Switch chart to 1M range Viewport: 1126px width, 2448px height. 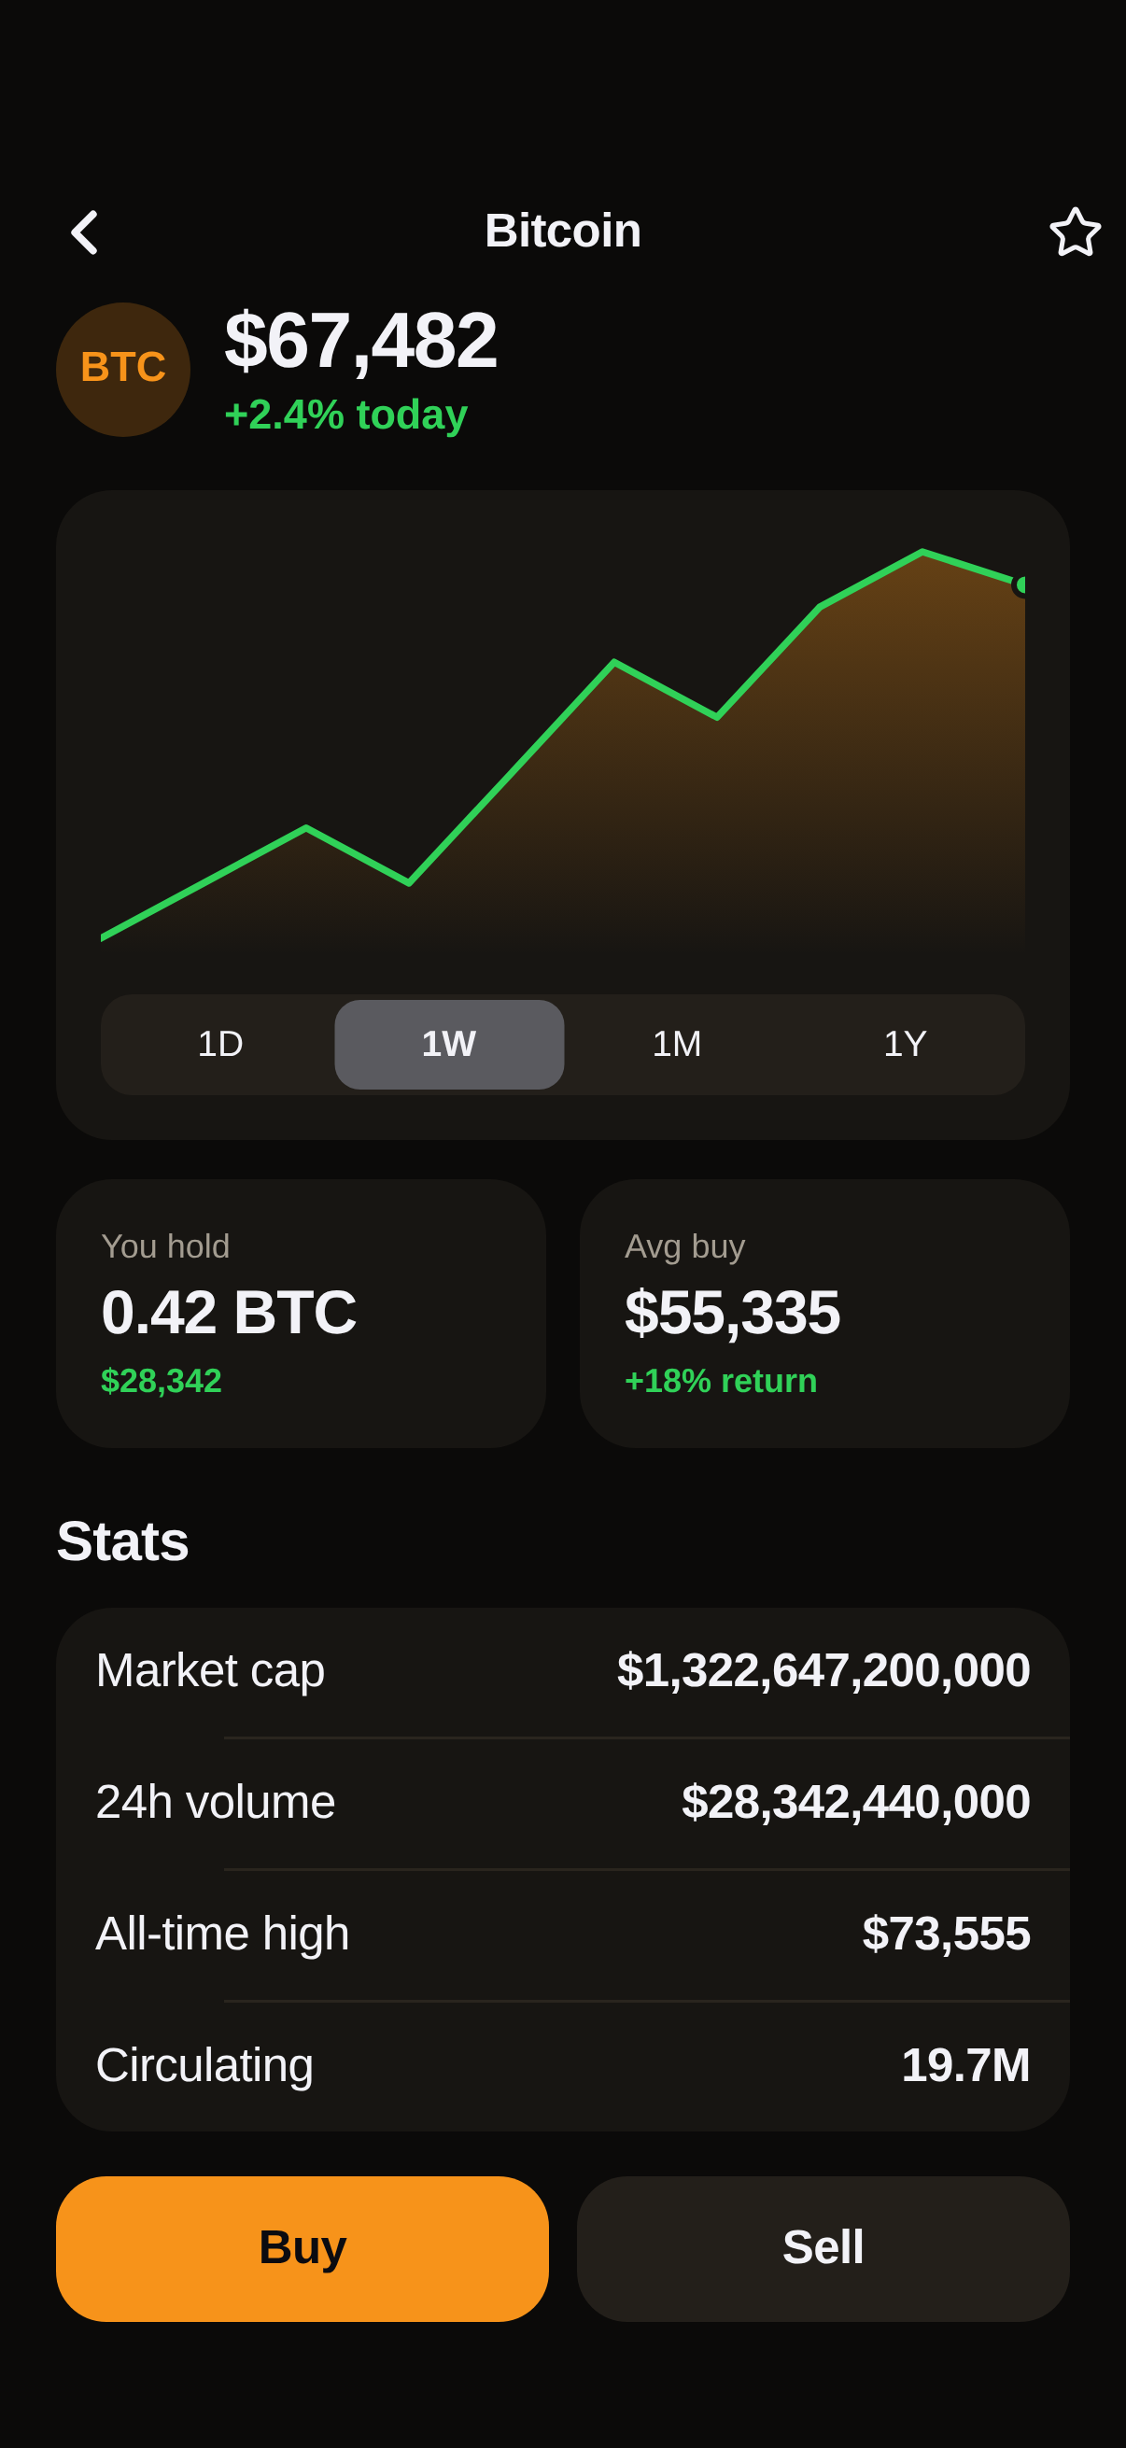click(678, 1045)
